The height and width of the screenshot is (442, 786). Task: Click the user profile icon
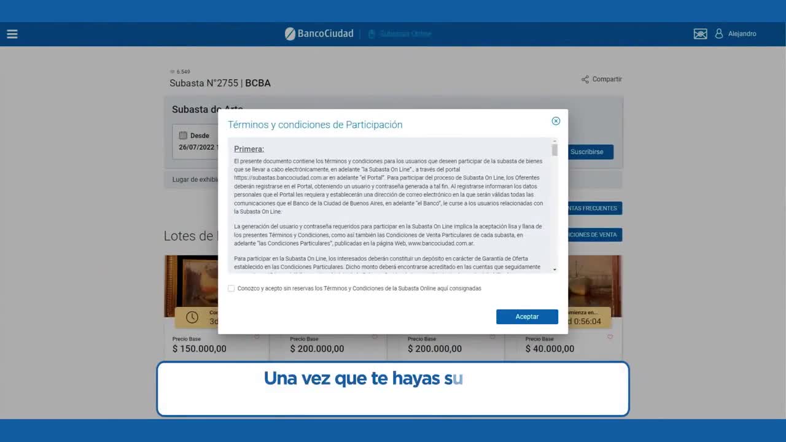pos(719,34)
